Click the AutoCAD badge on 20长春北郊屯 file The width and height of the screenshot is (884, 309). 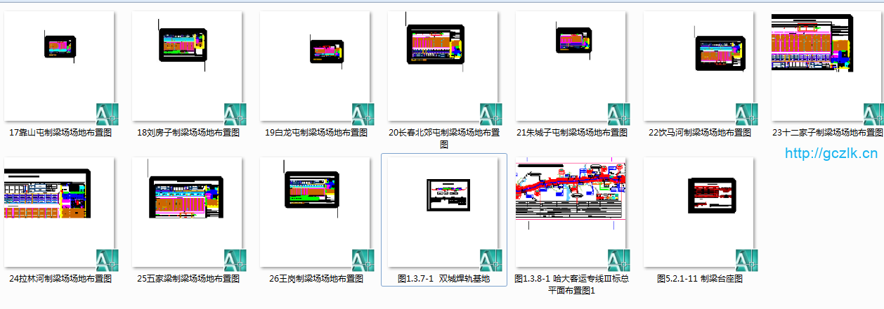coord(490,114)
